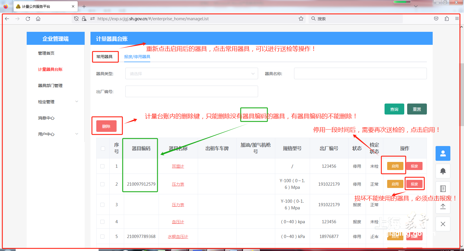Image resolution: width=464 pixels, height=251 pixels.
Task: Open browser extensions puzzle icon
Action: 447,19
